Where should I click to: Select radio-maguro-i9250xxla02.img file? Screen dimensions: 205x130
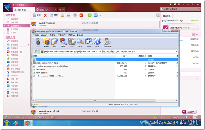pos(105,76)
